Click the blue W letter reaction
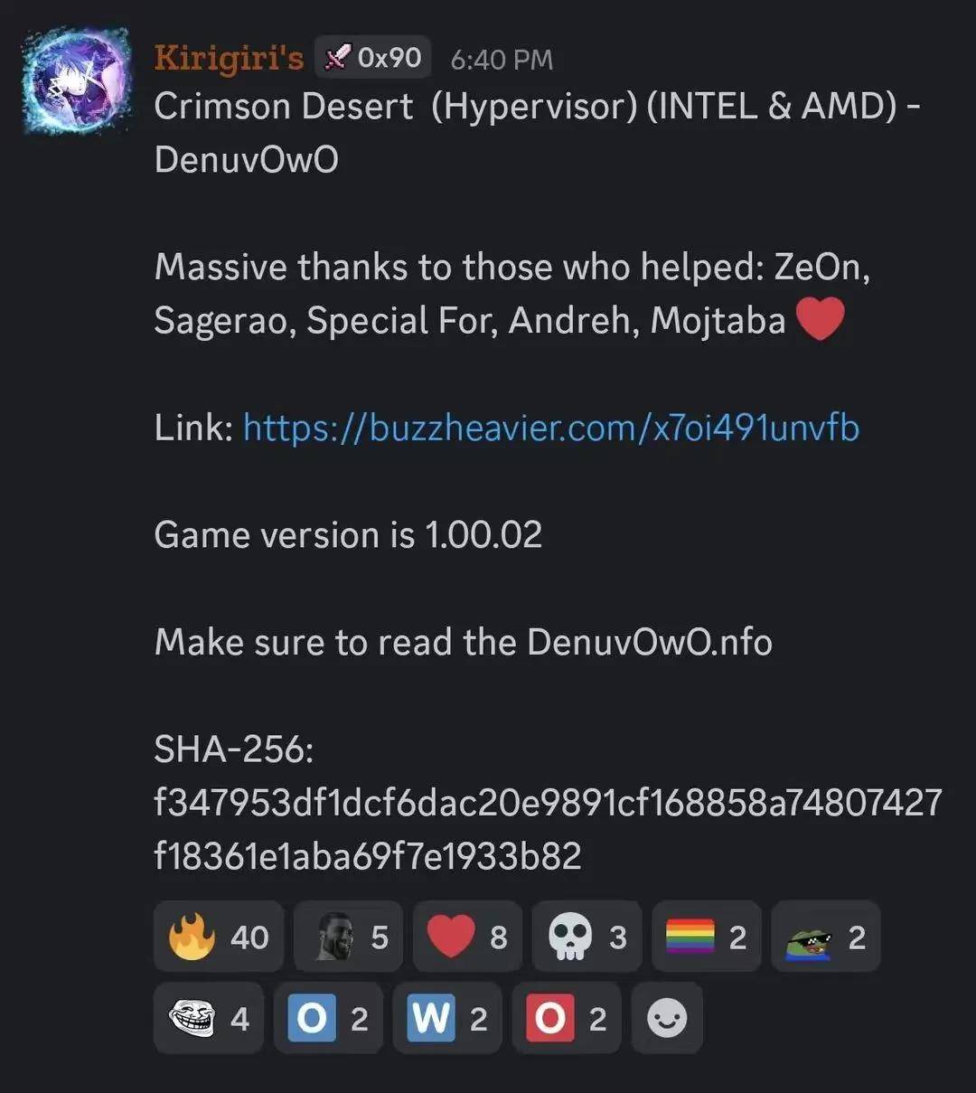976x1093 pixels. pyautogui.click(x=447, y=1019)
